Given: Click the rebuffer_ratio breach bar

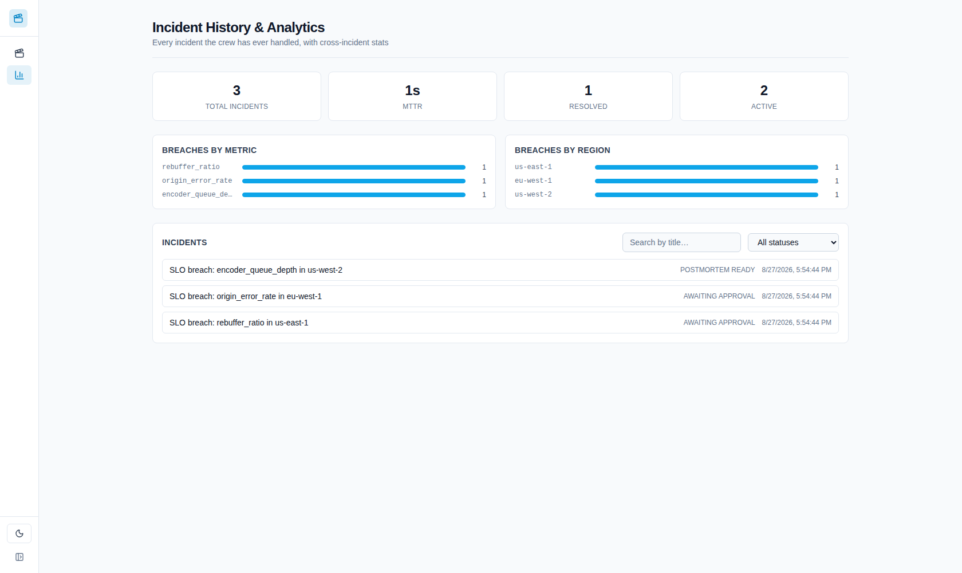Looking at the screenshot, I should click(354, 167).
